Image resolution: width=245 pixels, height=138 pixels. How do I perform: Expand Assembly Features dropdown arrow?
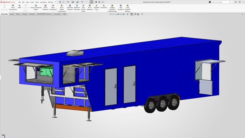click(x=70, y=11)
